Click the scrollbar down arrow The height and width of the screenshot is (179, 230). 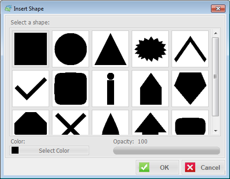pos(216,131)
